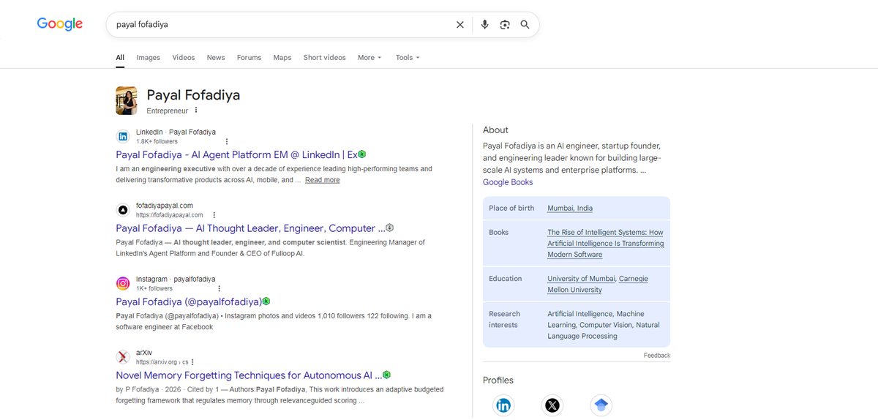Viewport: 878px width, 420px height.
Task: Switch to the Maps tab
Action: [282, 58]
